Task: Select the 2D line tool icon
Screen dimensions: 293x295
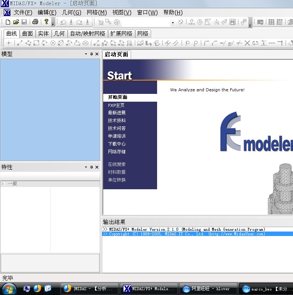Action: coord(20,43)
